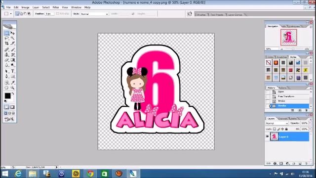Open the Image menu
The image size is (316, 178).
pos(25,7)
